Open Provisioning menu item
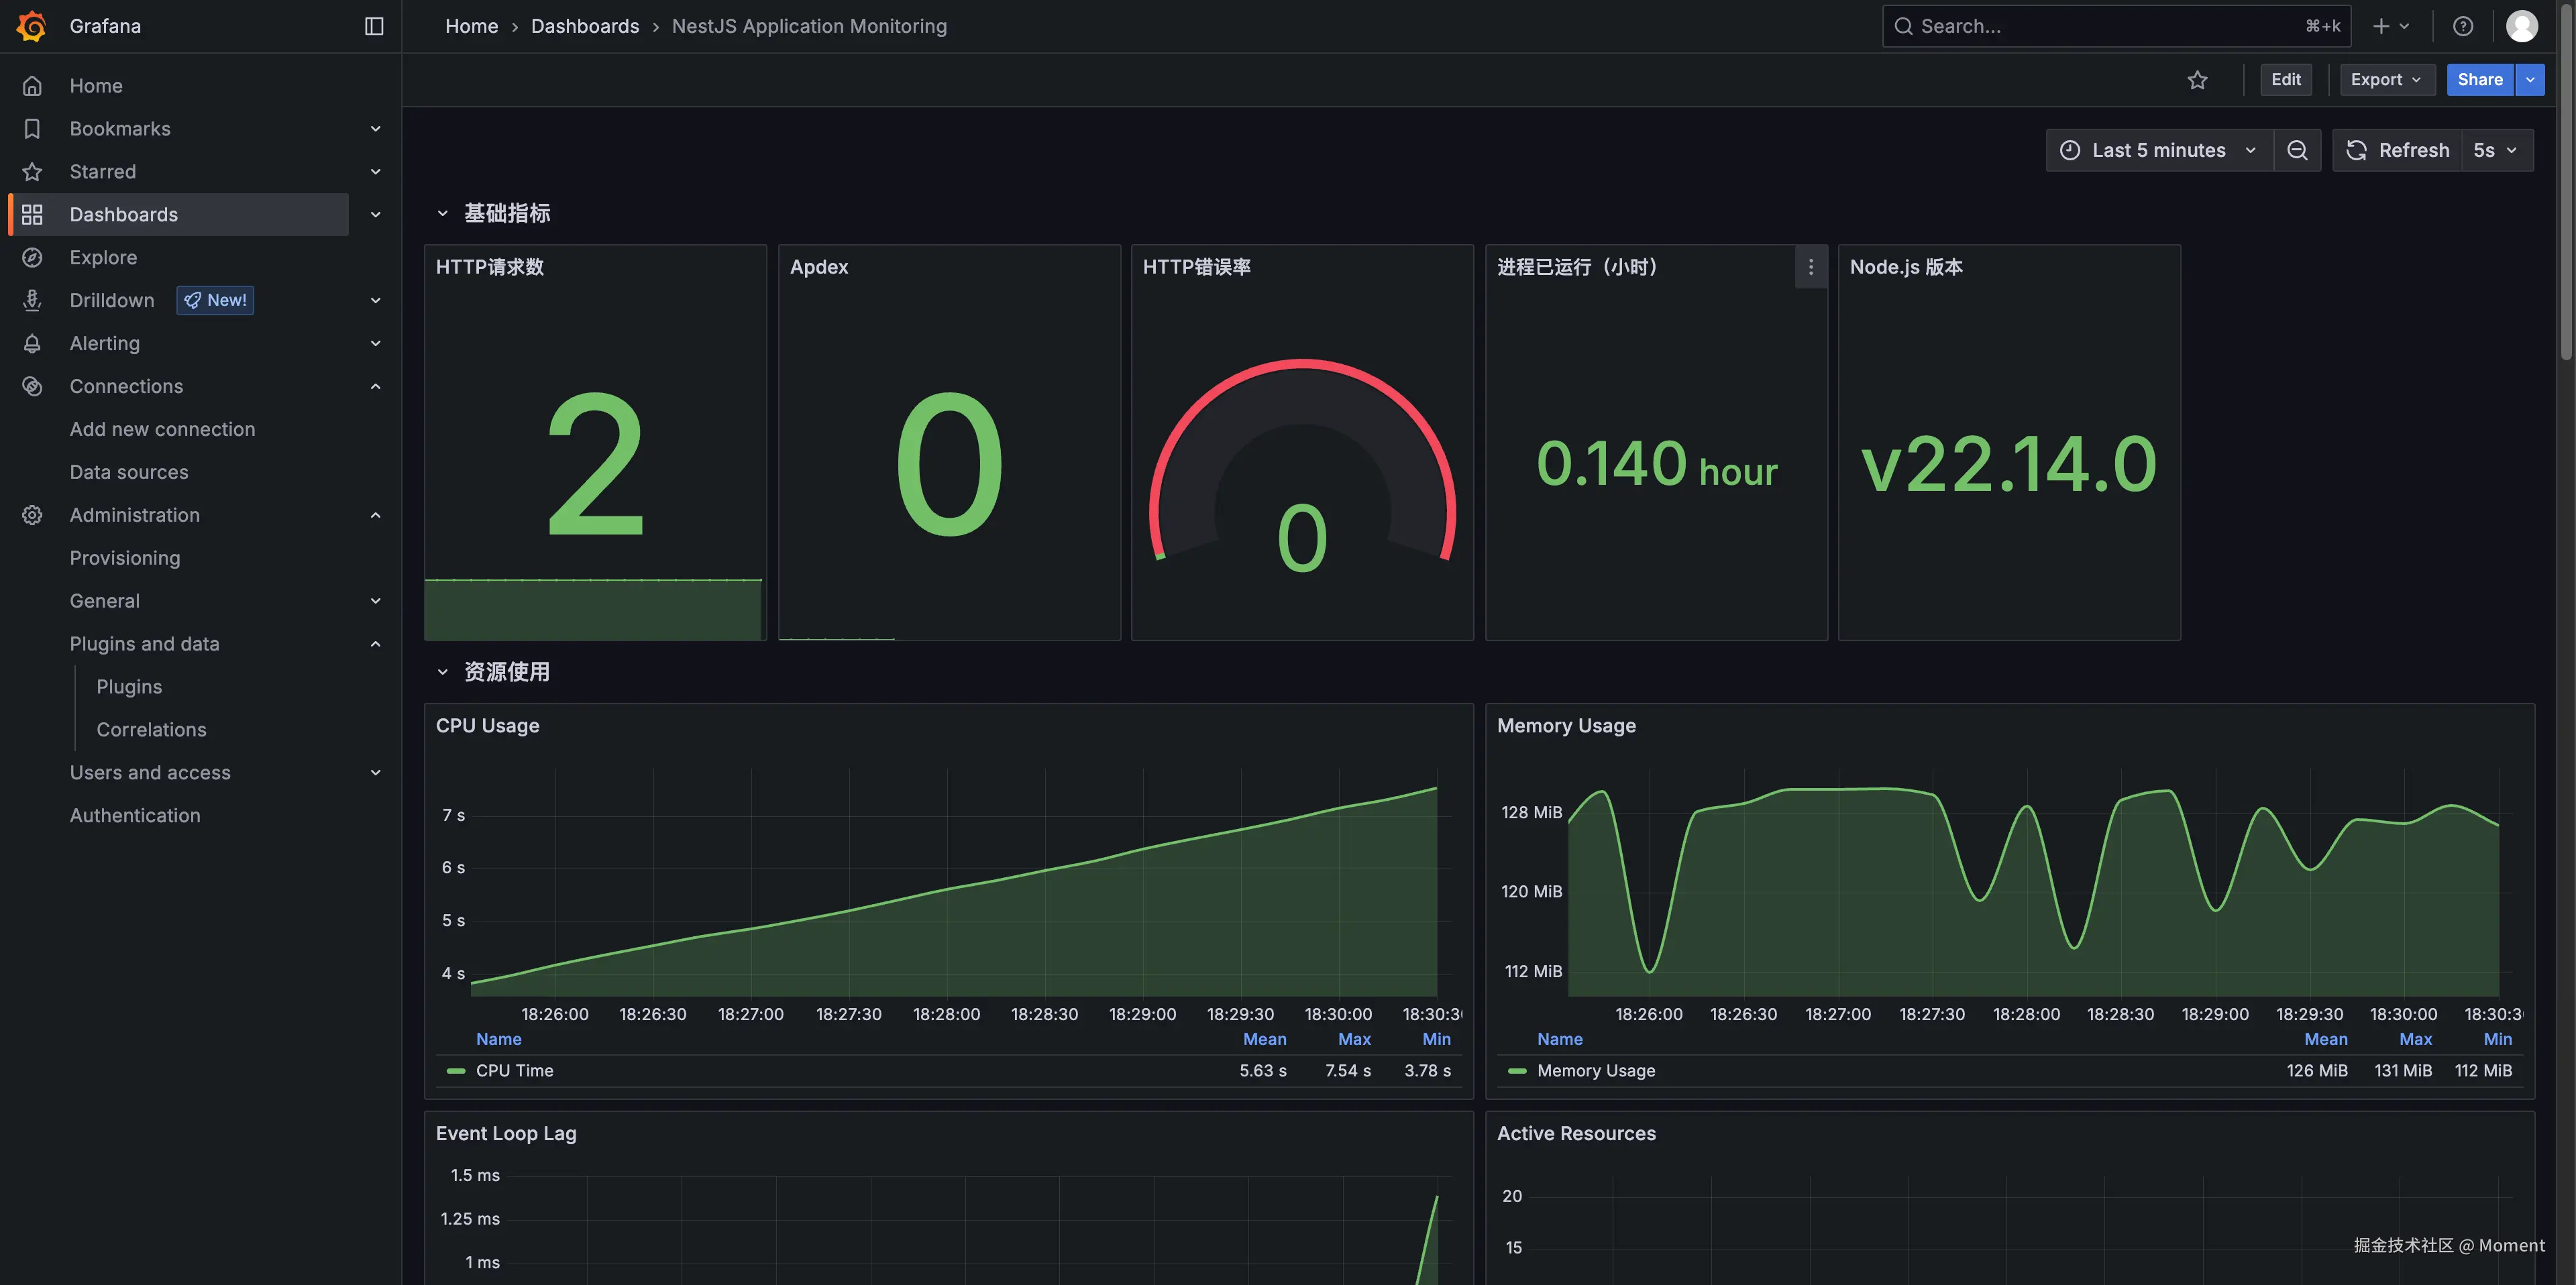 pos(125,558)
